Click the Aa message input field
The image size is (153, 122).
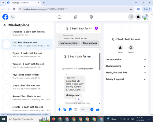click(85, 109)
